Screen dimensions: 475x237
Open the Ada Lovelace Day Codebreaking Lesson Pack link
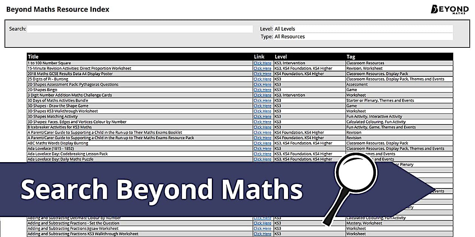click(262, 154)
